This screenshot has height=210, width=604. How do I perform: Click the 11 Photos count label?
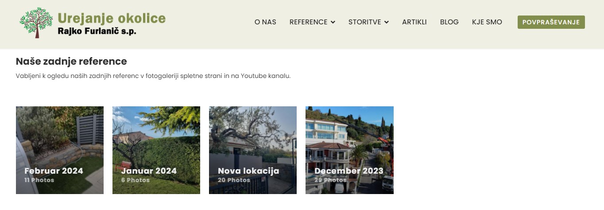[39, 180]
